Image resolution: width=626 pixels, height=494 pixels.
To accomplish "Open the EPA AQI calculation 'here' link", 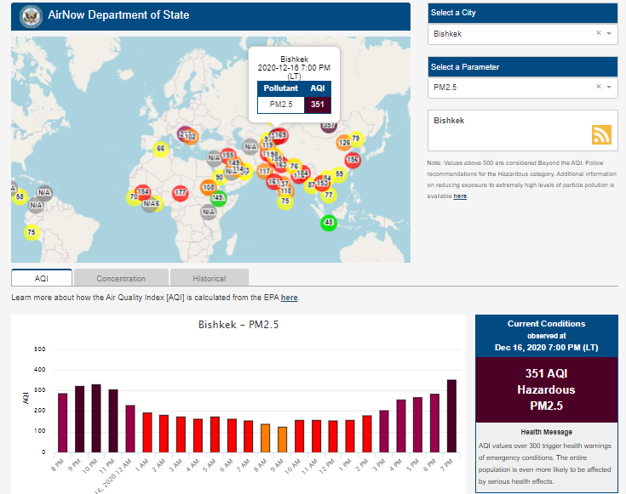I will coord(290,298).
